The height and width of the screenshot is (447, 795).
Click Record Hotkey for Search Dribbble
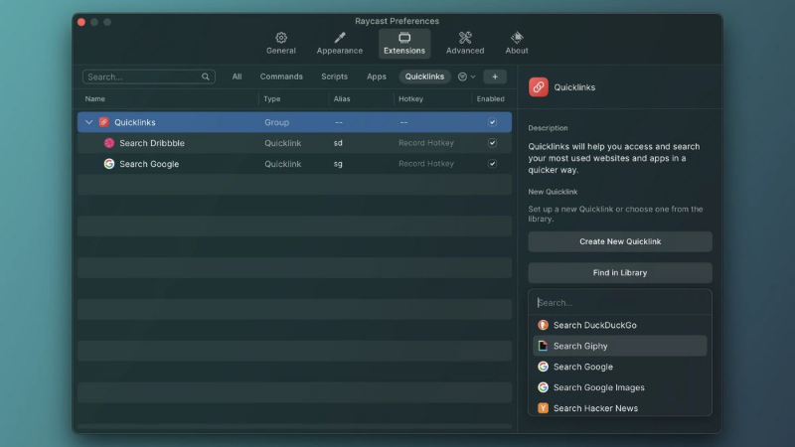point(426,143)
